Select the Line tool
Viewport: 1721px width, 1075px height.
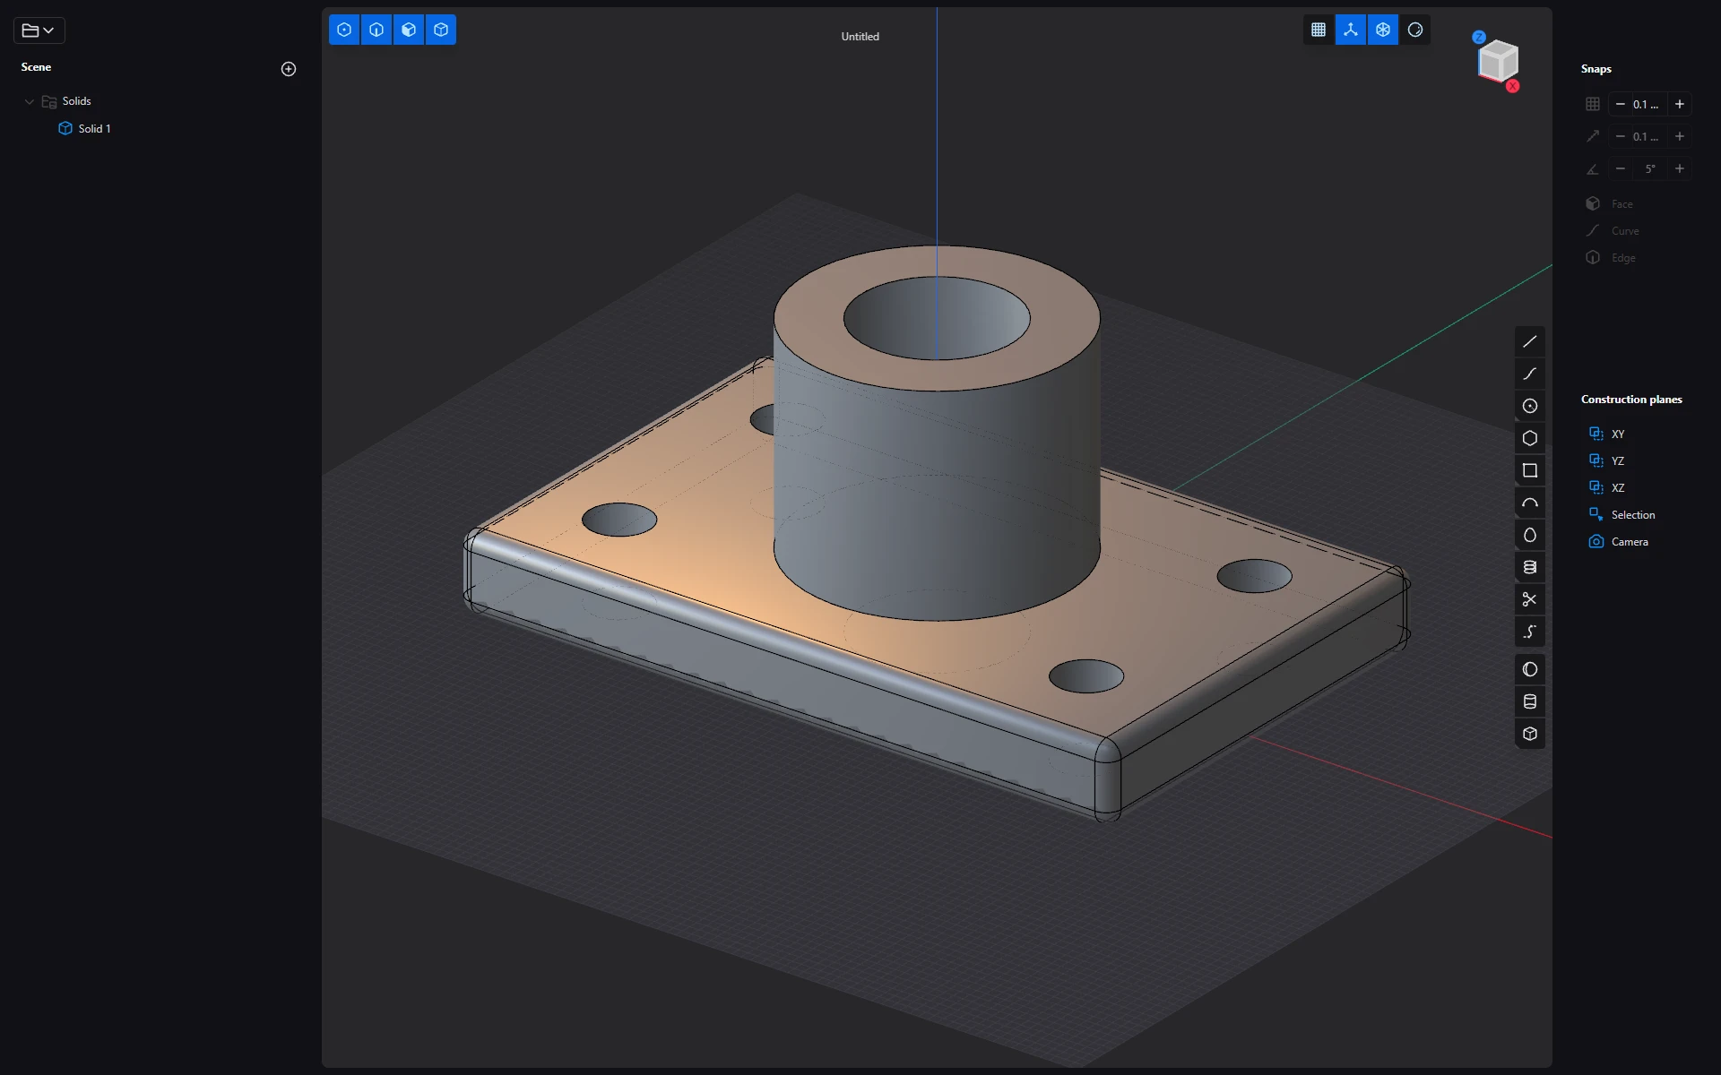[x=1529, y=341]
